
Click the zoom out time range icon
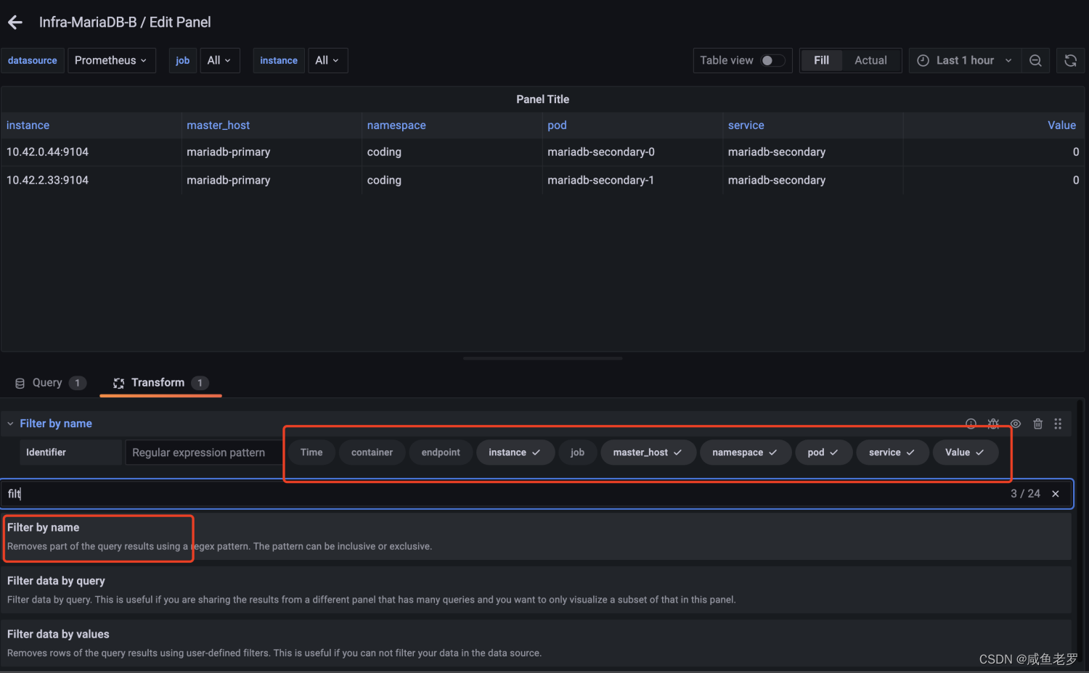tap(1035, 61)
